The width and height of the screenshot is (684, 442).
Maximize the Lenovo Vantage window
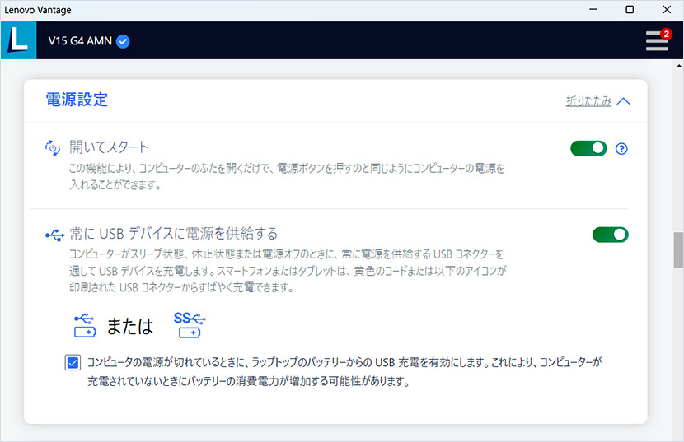tap(630, 10)
